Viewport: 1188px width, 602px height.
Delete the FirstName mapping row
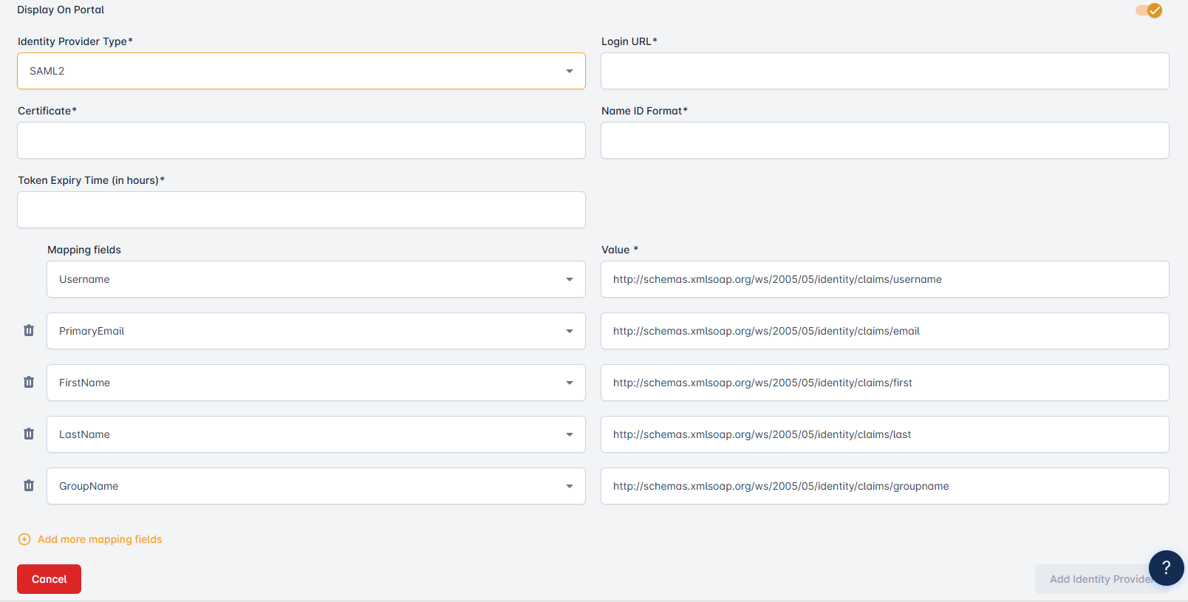[29, 382]
